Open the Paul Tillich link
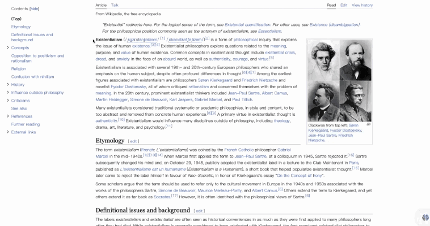Image resolution: width=430 pixels, height=226 pixels. point(242,100)
